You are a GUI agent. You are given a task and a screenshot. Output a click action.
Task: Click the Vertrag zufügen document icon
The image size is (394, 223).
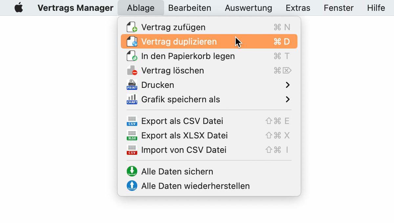(x=132, y=27)
